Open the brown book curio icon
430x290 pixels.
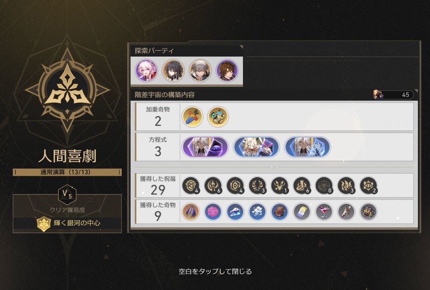[280, 212]
